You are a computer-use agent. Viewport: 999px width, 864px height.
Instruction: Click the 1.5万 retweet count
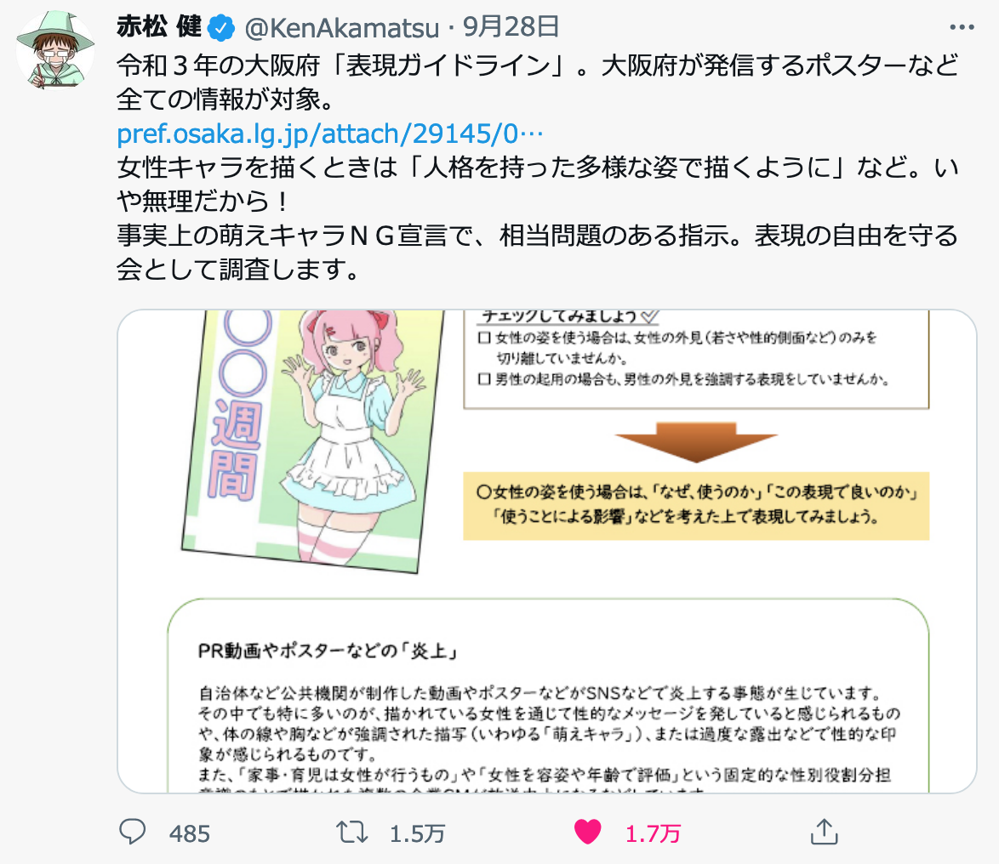417,833
